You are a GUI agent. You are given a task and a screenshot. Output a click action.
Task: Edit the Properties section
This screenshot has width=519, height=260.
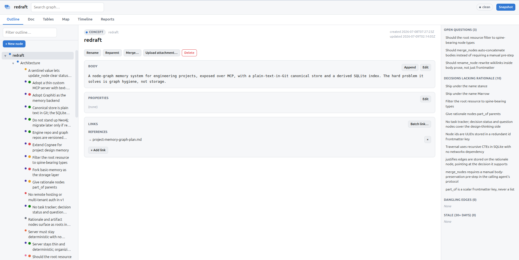[425, 99]
